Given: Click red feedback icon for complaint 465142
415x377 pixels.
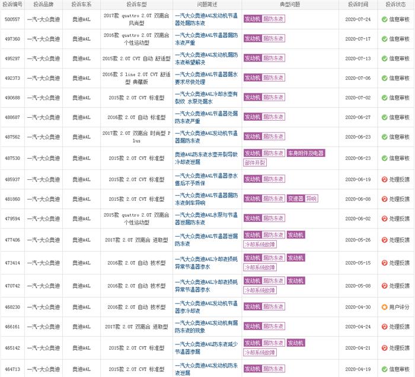Looking at the screenshot, I should point(384,348).
